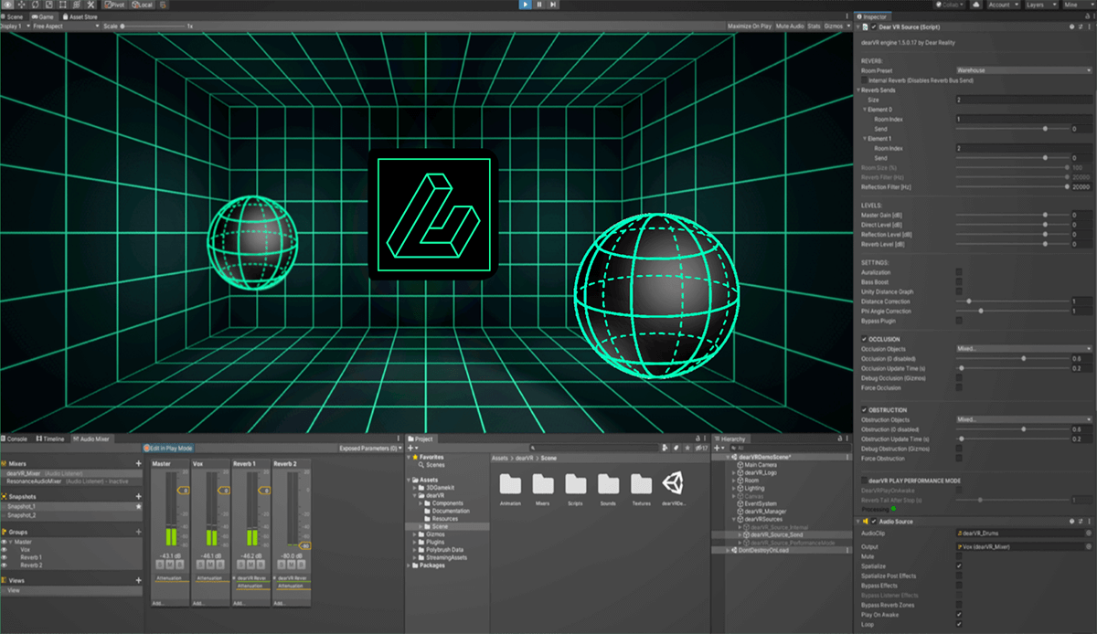The image size is (1097, 634).
Task: Click the Project panel favorite star icon
Action: coord(689,449)
